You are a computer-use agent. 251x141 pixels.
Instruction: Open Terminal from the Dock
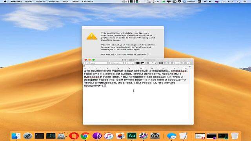click(x=39, y=136)
